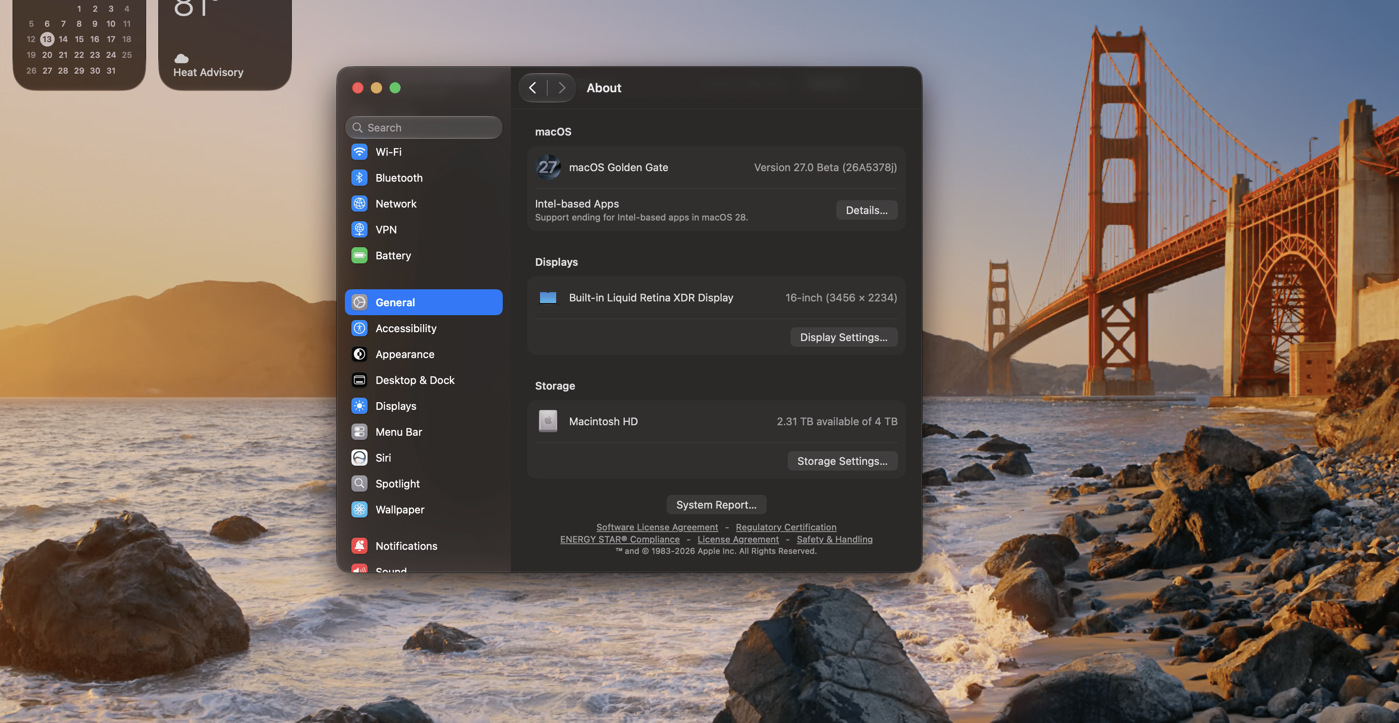Click the macOS 27 version icon
This screenshot has width=1399, height=723.
(x=548, y=167)
